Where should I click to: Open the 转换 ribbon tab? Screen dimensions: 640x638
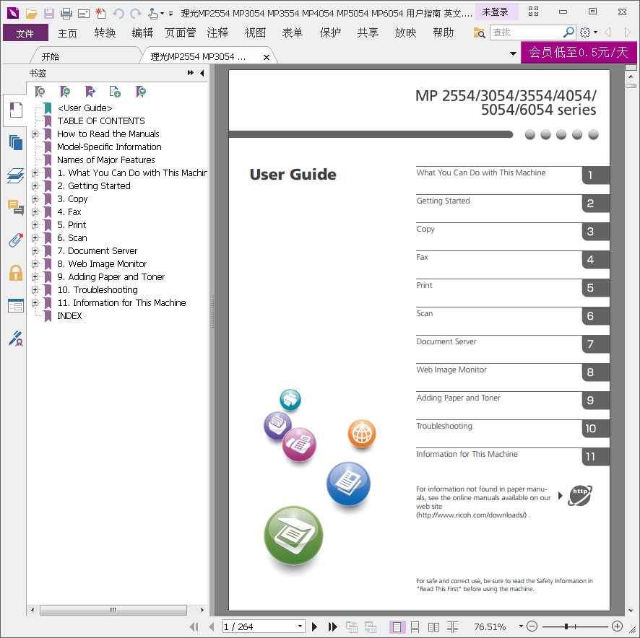click(105, 32)
